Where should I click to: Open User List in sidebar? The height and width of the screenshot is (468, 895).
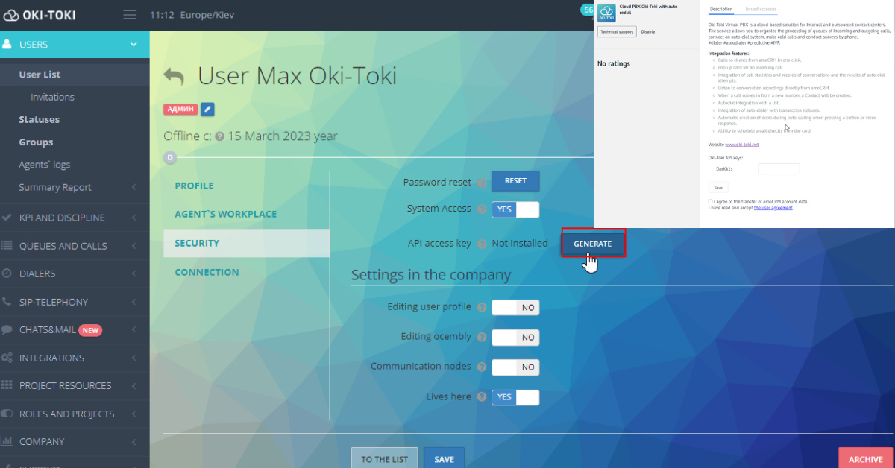40,75
